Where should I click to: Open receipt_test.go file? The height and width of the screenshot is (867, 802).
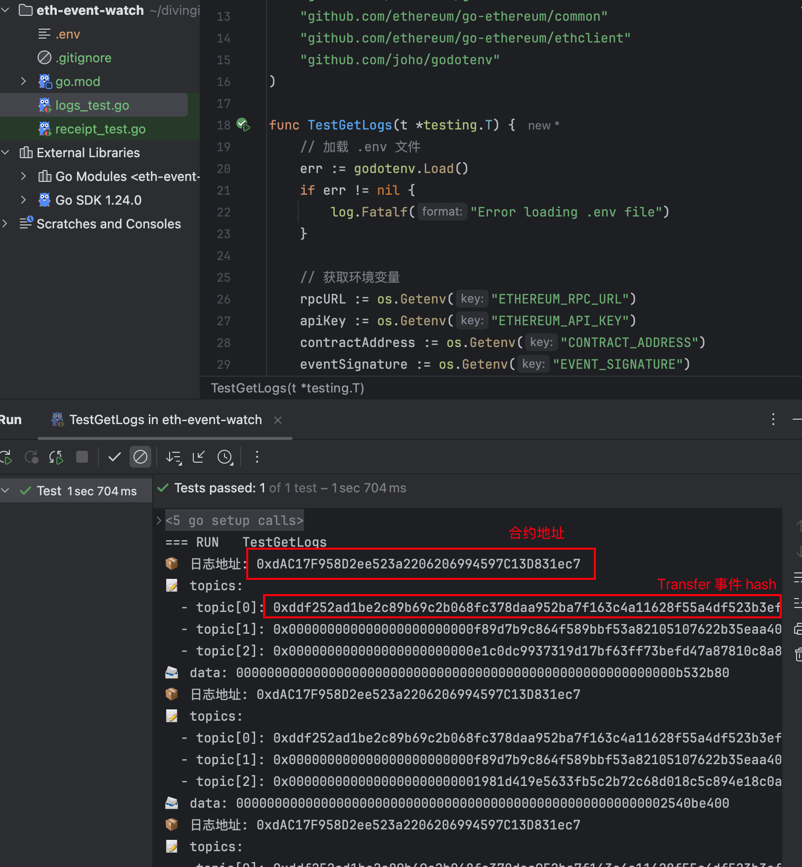tap(100, 129)
